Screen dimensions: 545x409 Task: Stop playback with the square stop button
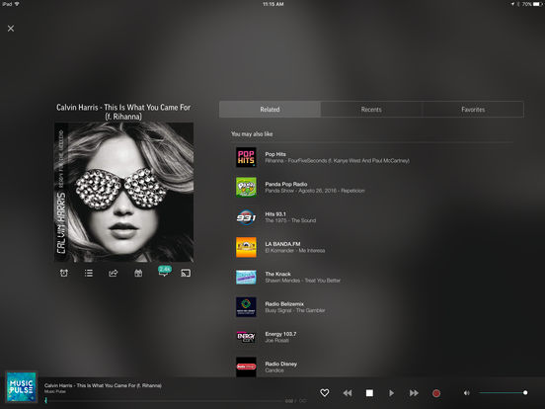point(369,393)
